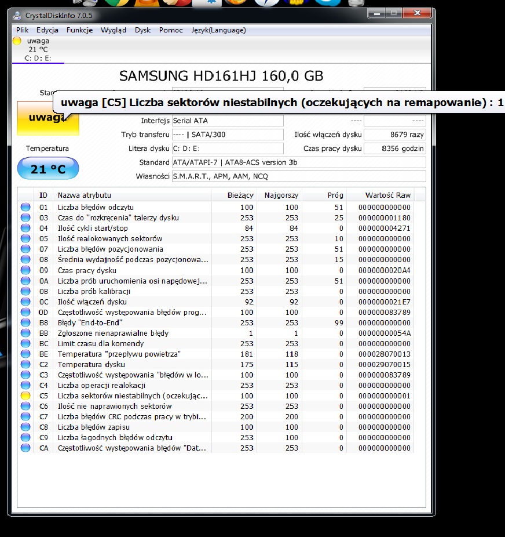
Task: Click the Bieżący column header
Action: (234, 195)
